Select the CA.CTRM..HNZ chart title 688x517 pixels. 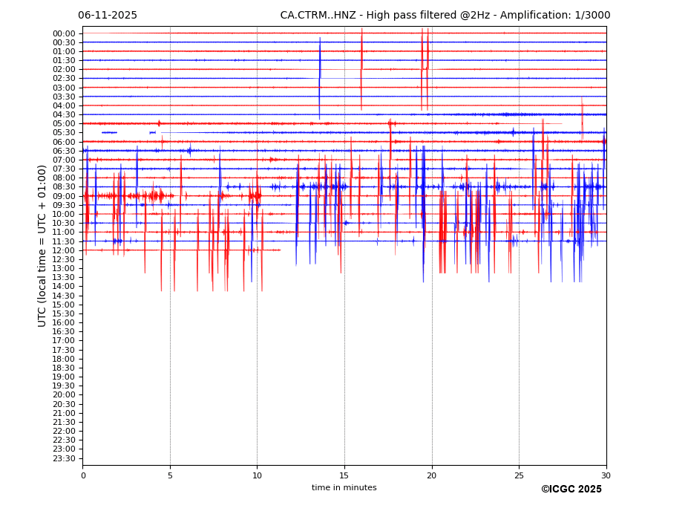click(x=445, y=16)
